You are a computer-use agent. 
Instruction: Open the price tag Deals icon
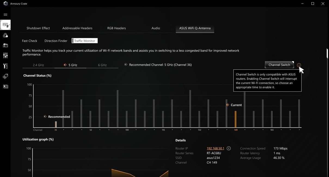click(x=5, y=76)
